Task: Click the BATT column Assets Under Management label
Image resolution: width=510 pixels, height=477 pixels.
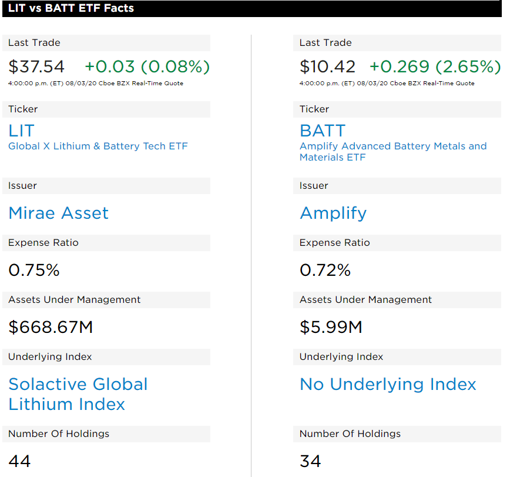Action: pos(365,300)
